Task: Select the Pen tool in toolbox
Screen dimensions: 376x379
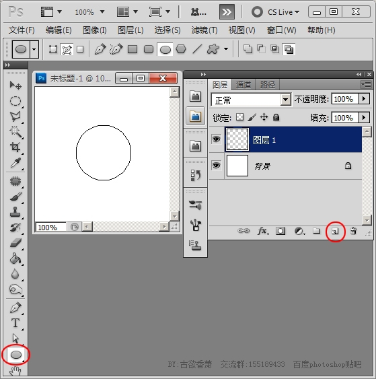Action: click(x=15, y=308)
